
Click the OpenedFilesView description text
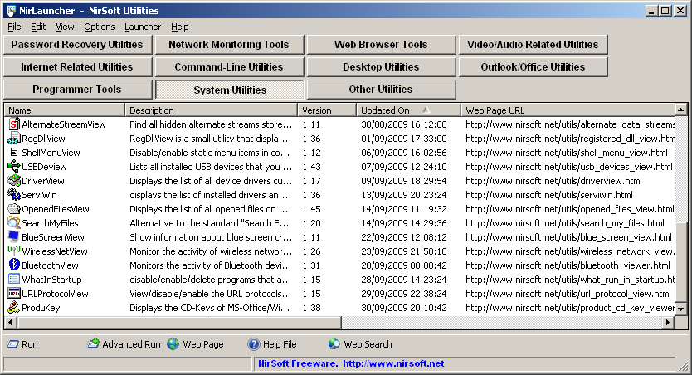click(208, 209)
